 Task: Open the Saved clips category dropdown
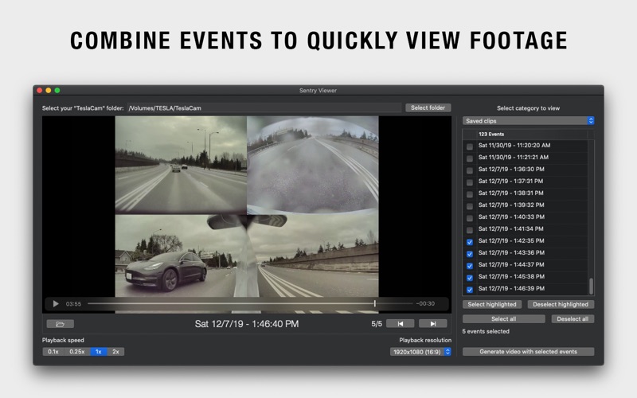click(x=528, y=121)
